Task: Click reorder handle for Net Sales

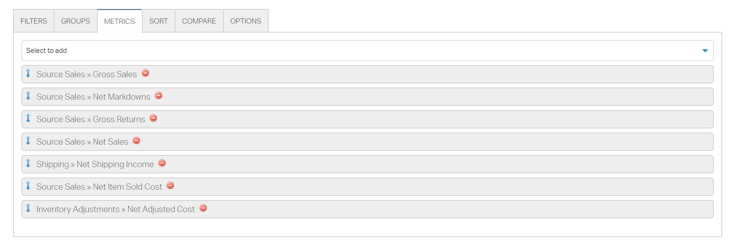Action: 28,141
